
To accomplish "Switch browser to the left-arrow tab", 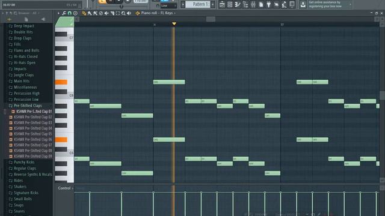I will click(43, 19).
